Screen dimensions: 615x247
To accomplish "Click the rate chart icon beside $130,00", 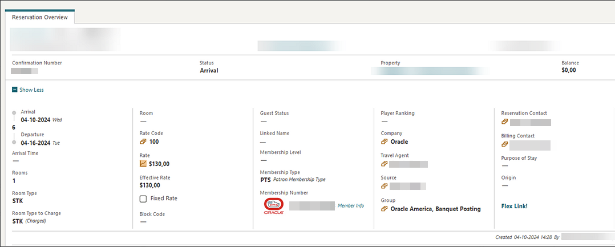I will 143,164.
